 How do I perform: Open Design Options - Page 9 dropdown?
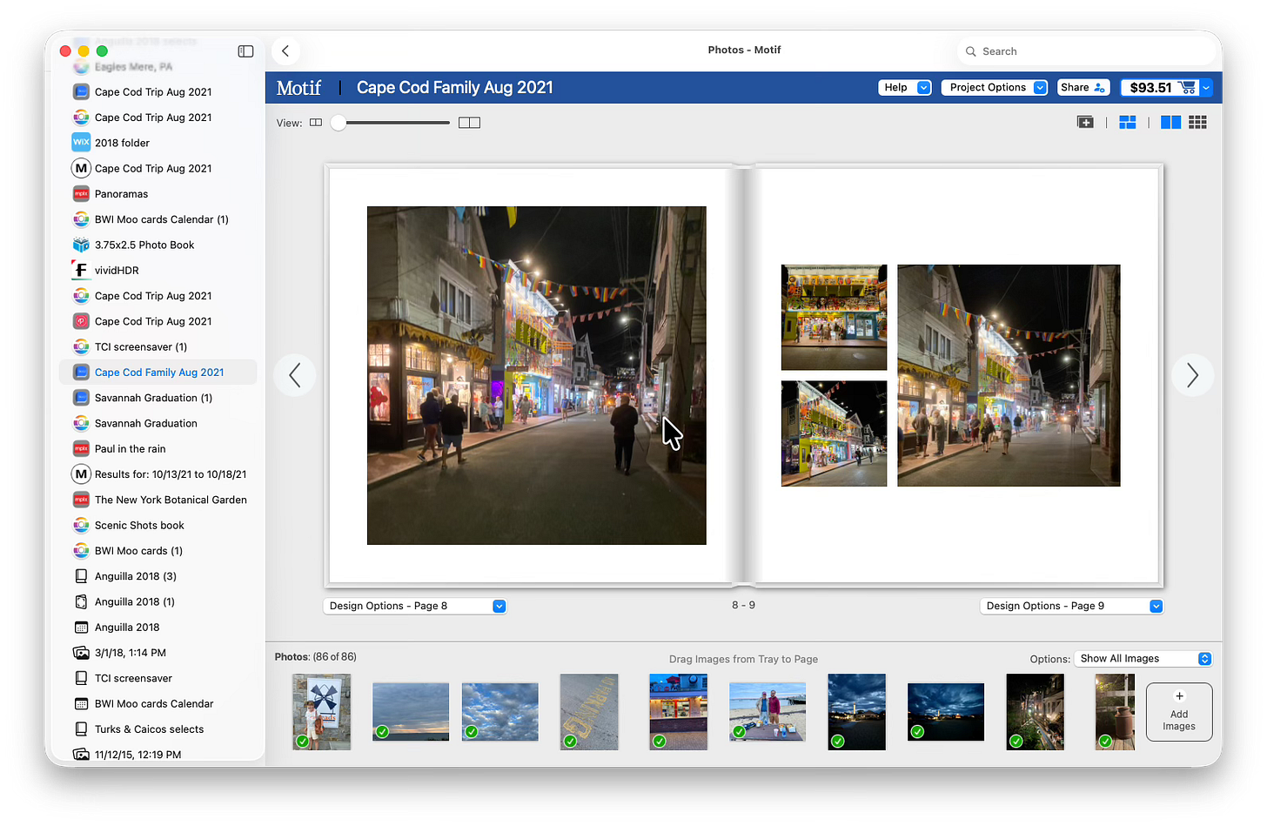click(x=1071, y=606)
